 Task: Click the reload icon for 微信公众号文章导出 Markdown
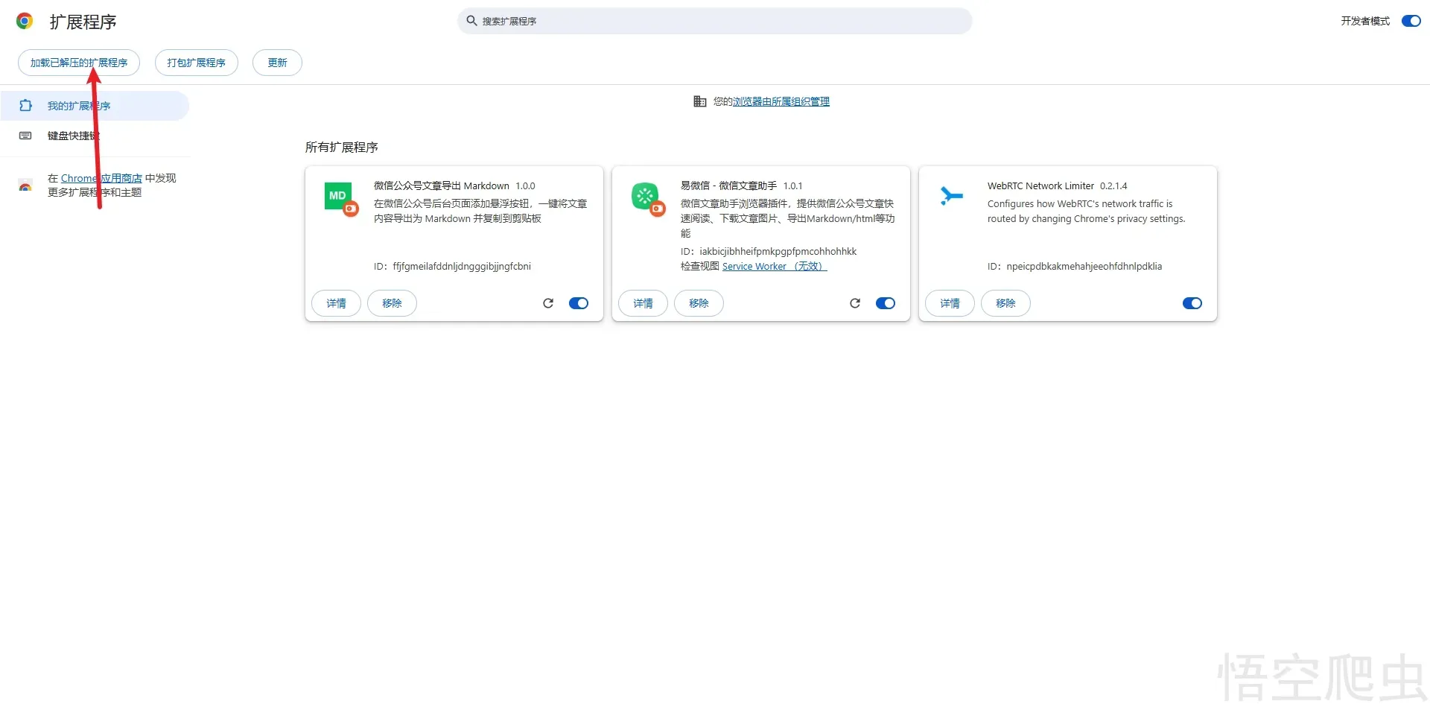[x=548, y=303]
